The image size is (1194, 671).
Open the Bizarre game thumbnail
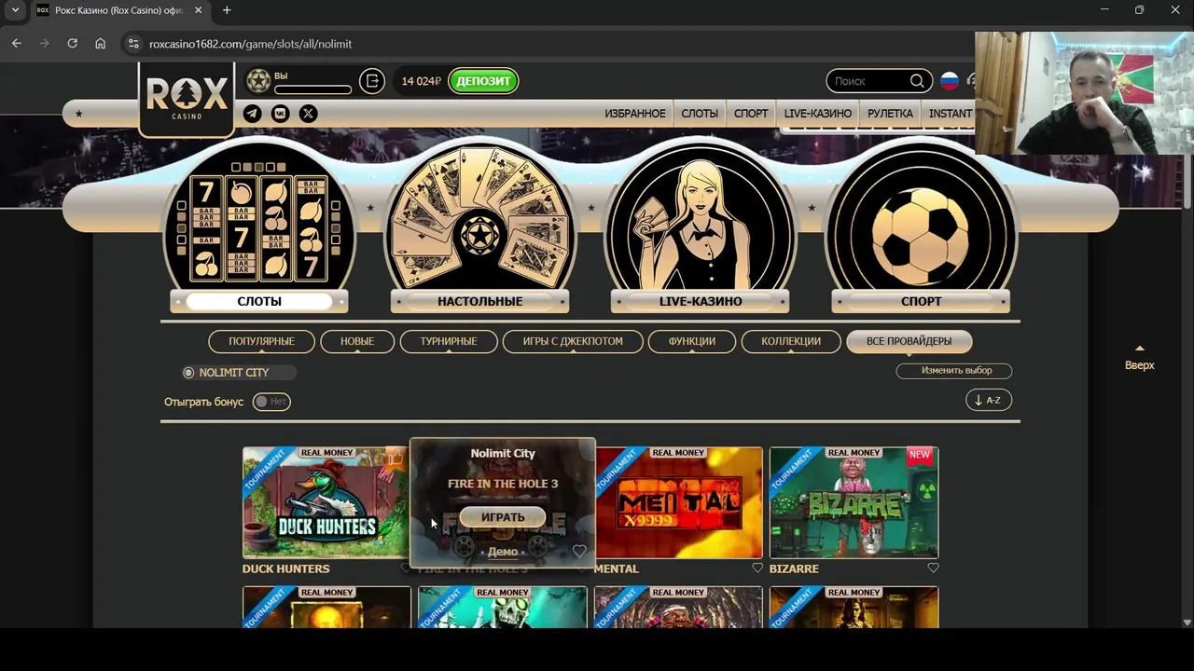point(854,502)
